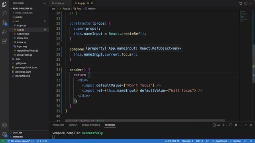This screenshot has height=143, width=255.
Task: Maximize the panel with chevron up
Action: [246, 125]
